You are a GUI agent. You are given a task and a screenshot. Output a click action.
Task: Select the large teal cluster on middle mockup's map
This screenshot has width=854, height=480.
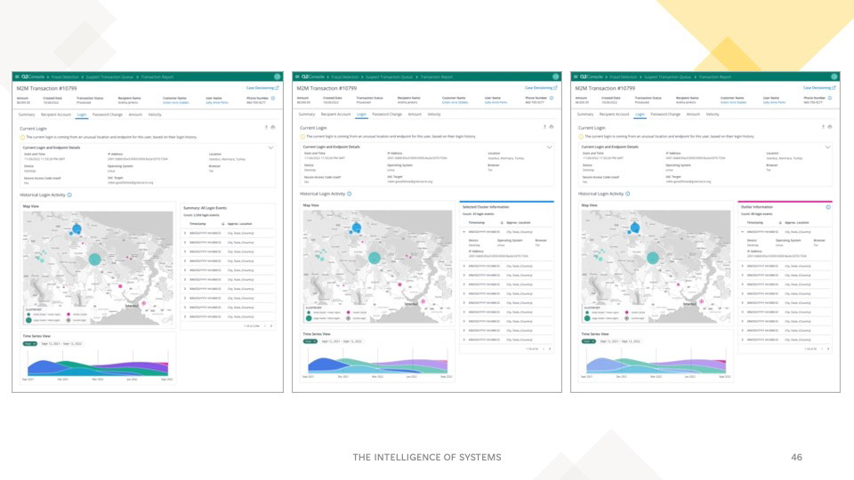pyautogui.click(x=375, y=258)
